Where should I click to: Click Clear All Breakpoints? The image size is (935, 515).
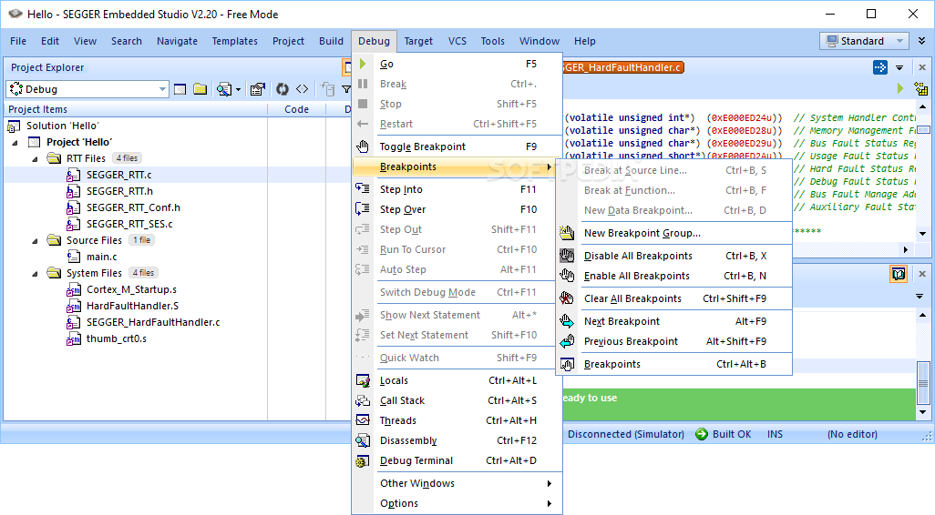click(673, 298)
